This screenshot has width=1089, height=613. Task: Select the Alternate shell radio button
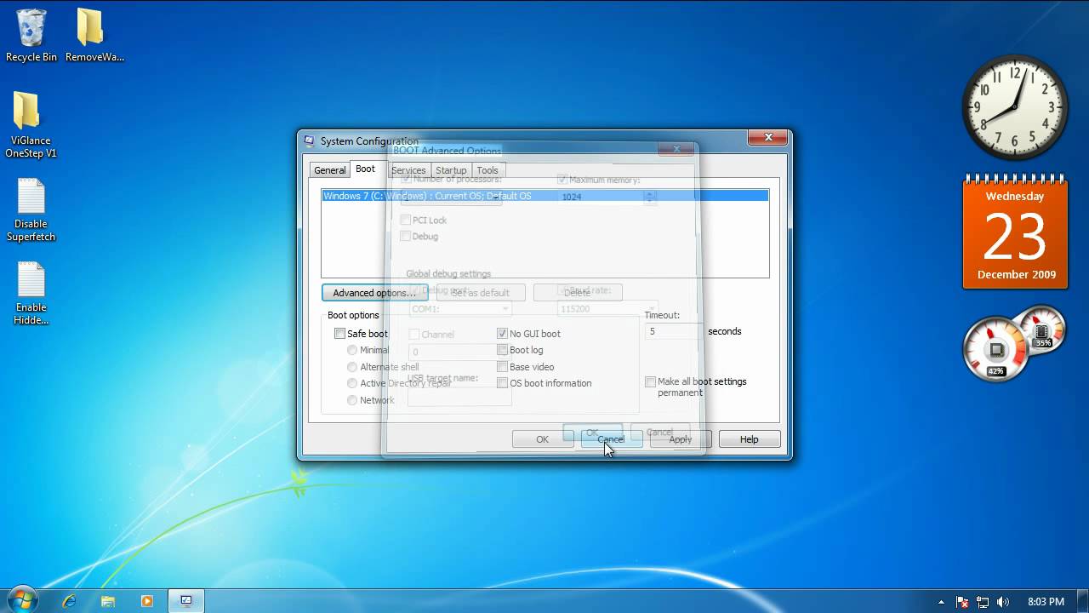(x=352, y=367)
